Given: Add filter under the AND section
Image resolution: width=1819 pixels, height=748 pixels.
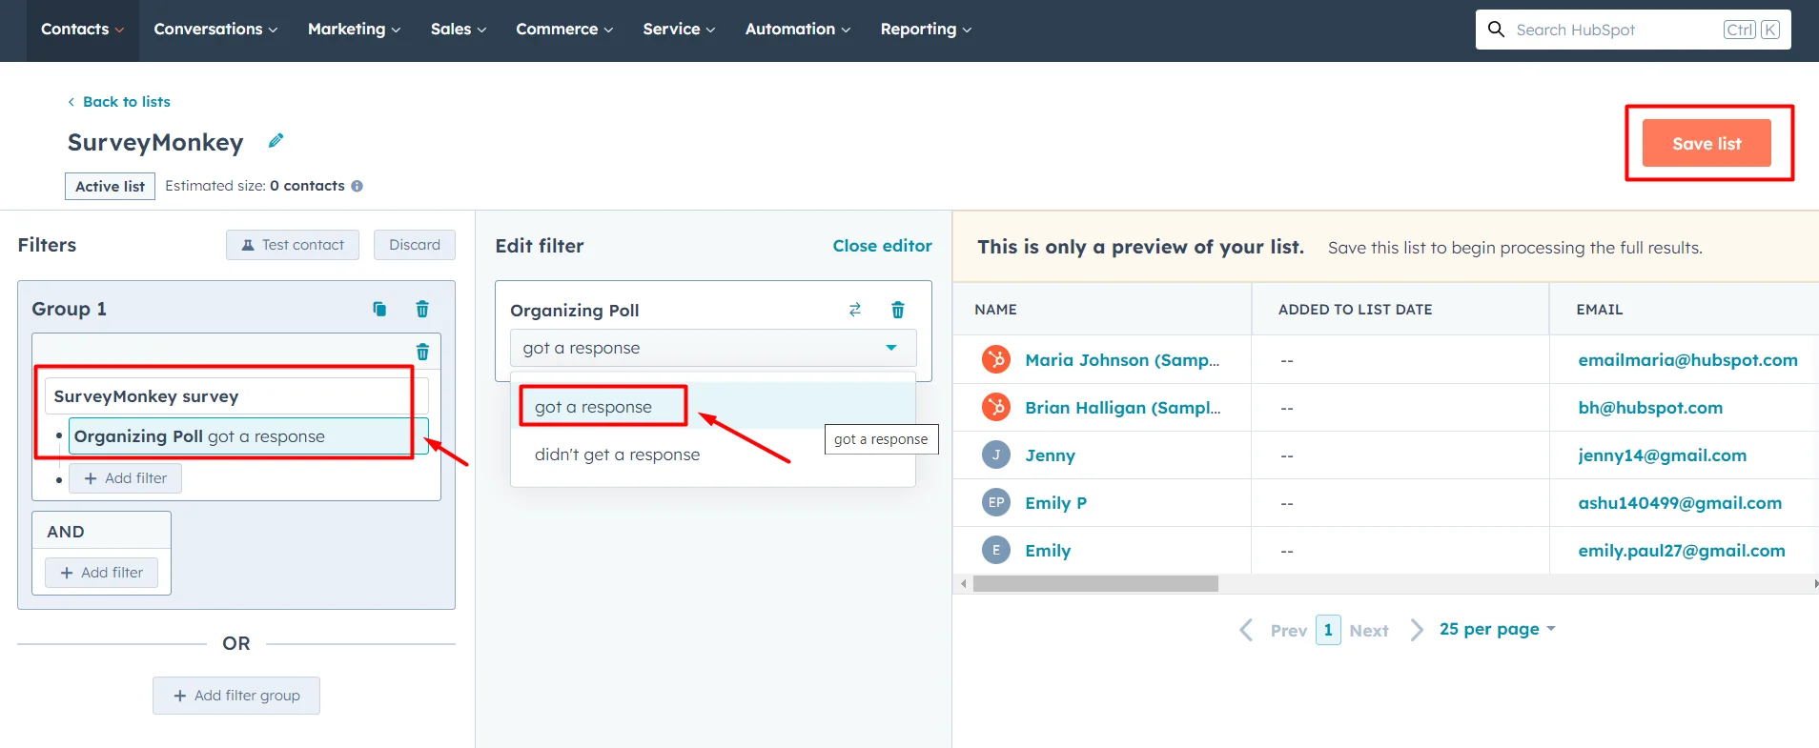Looking at the screenshot, I should [x=102, y=573].
